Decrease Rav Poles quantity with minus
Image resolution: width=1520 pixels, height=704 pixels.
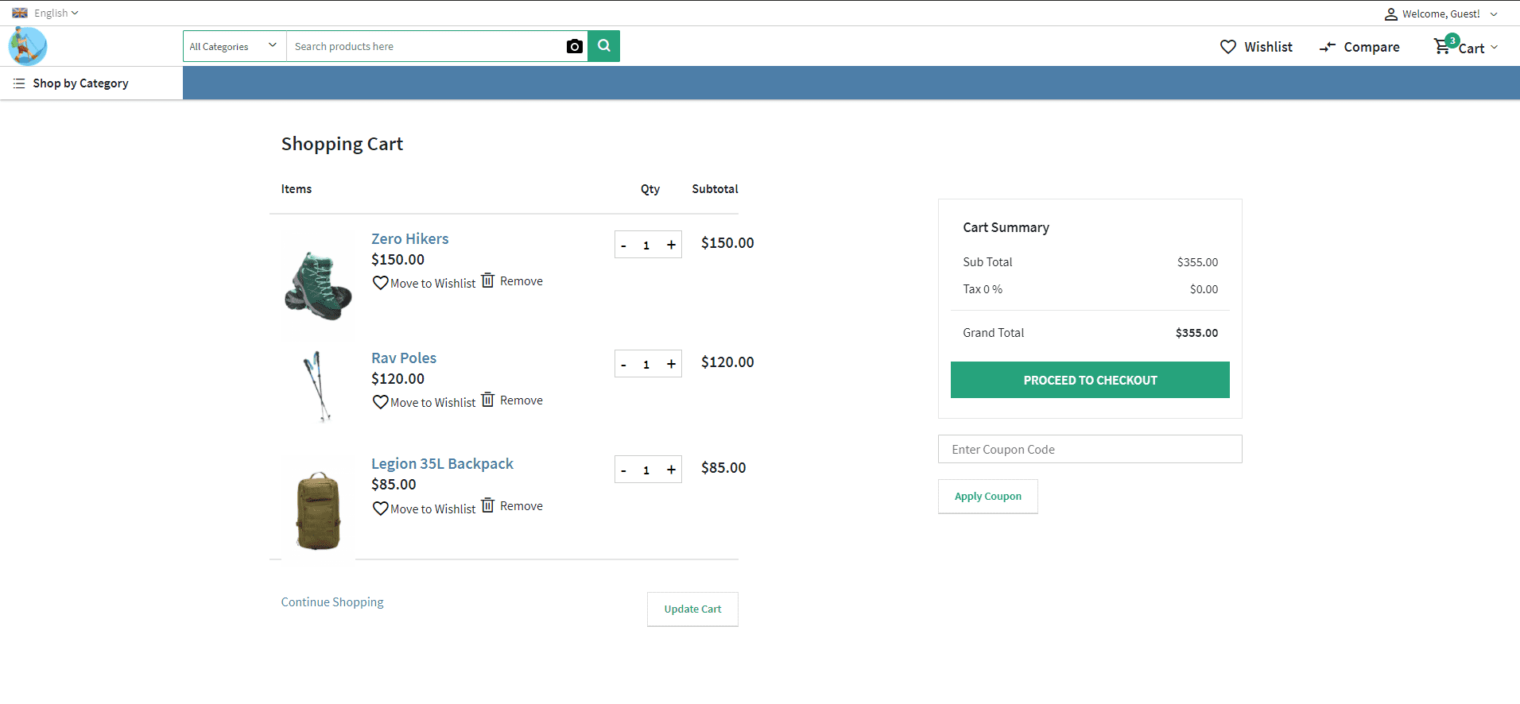point(624,365)
